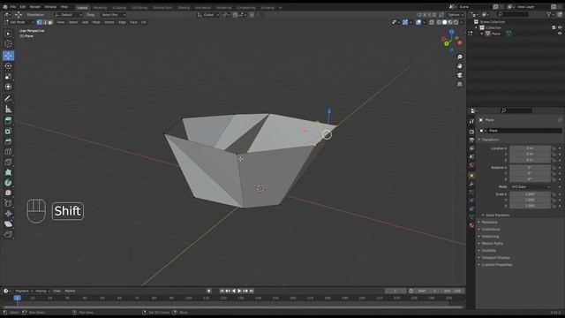
Task: Enable edge select mode
Action: 45,22
